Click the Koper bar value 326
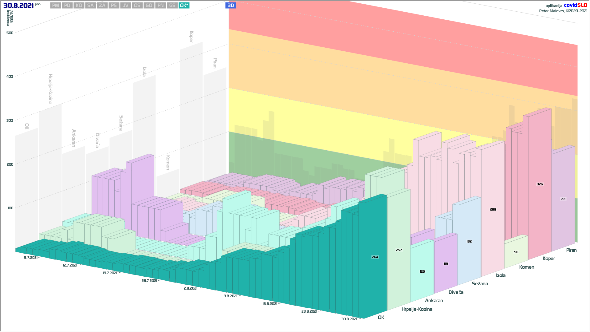The height and width of the screenshot is (332, 590). 540,184
